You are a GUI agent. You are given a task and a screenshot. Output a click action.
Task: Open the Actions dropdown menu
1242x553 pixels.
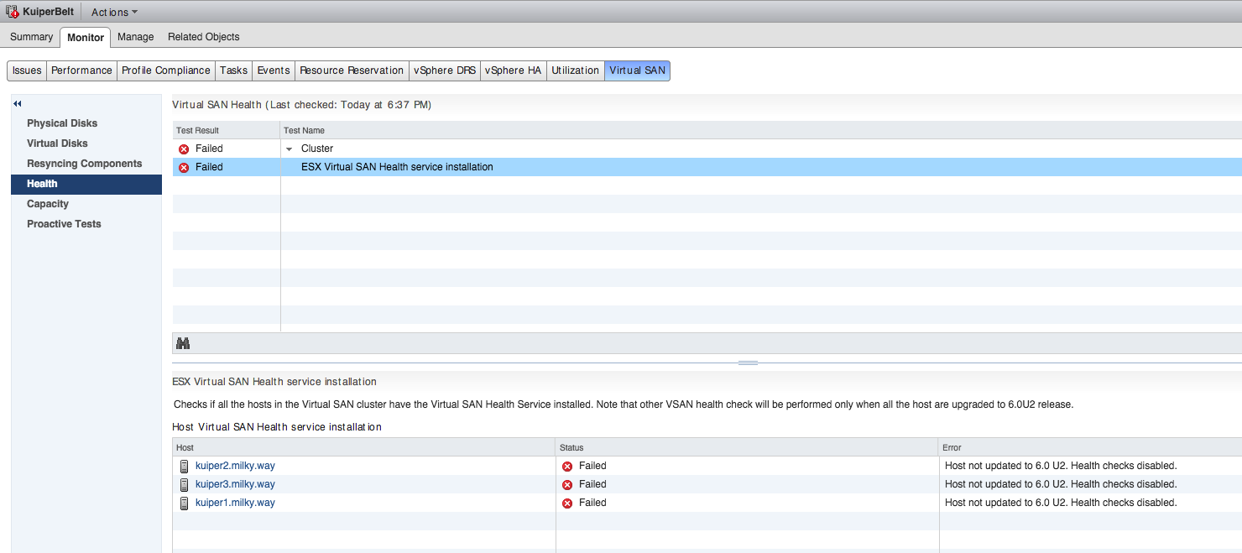[x=114, y=13]
